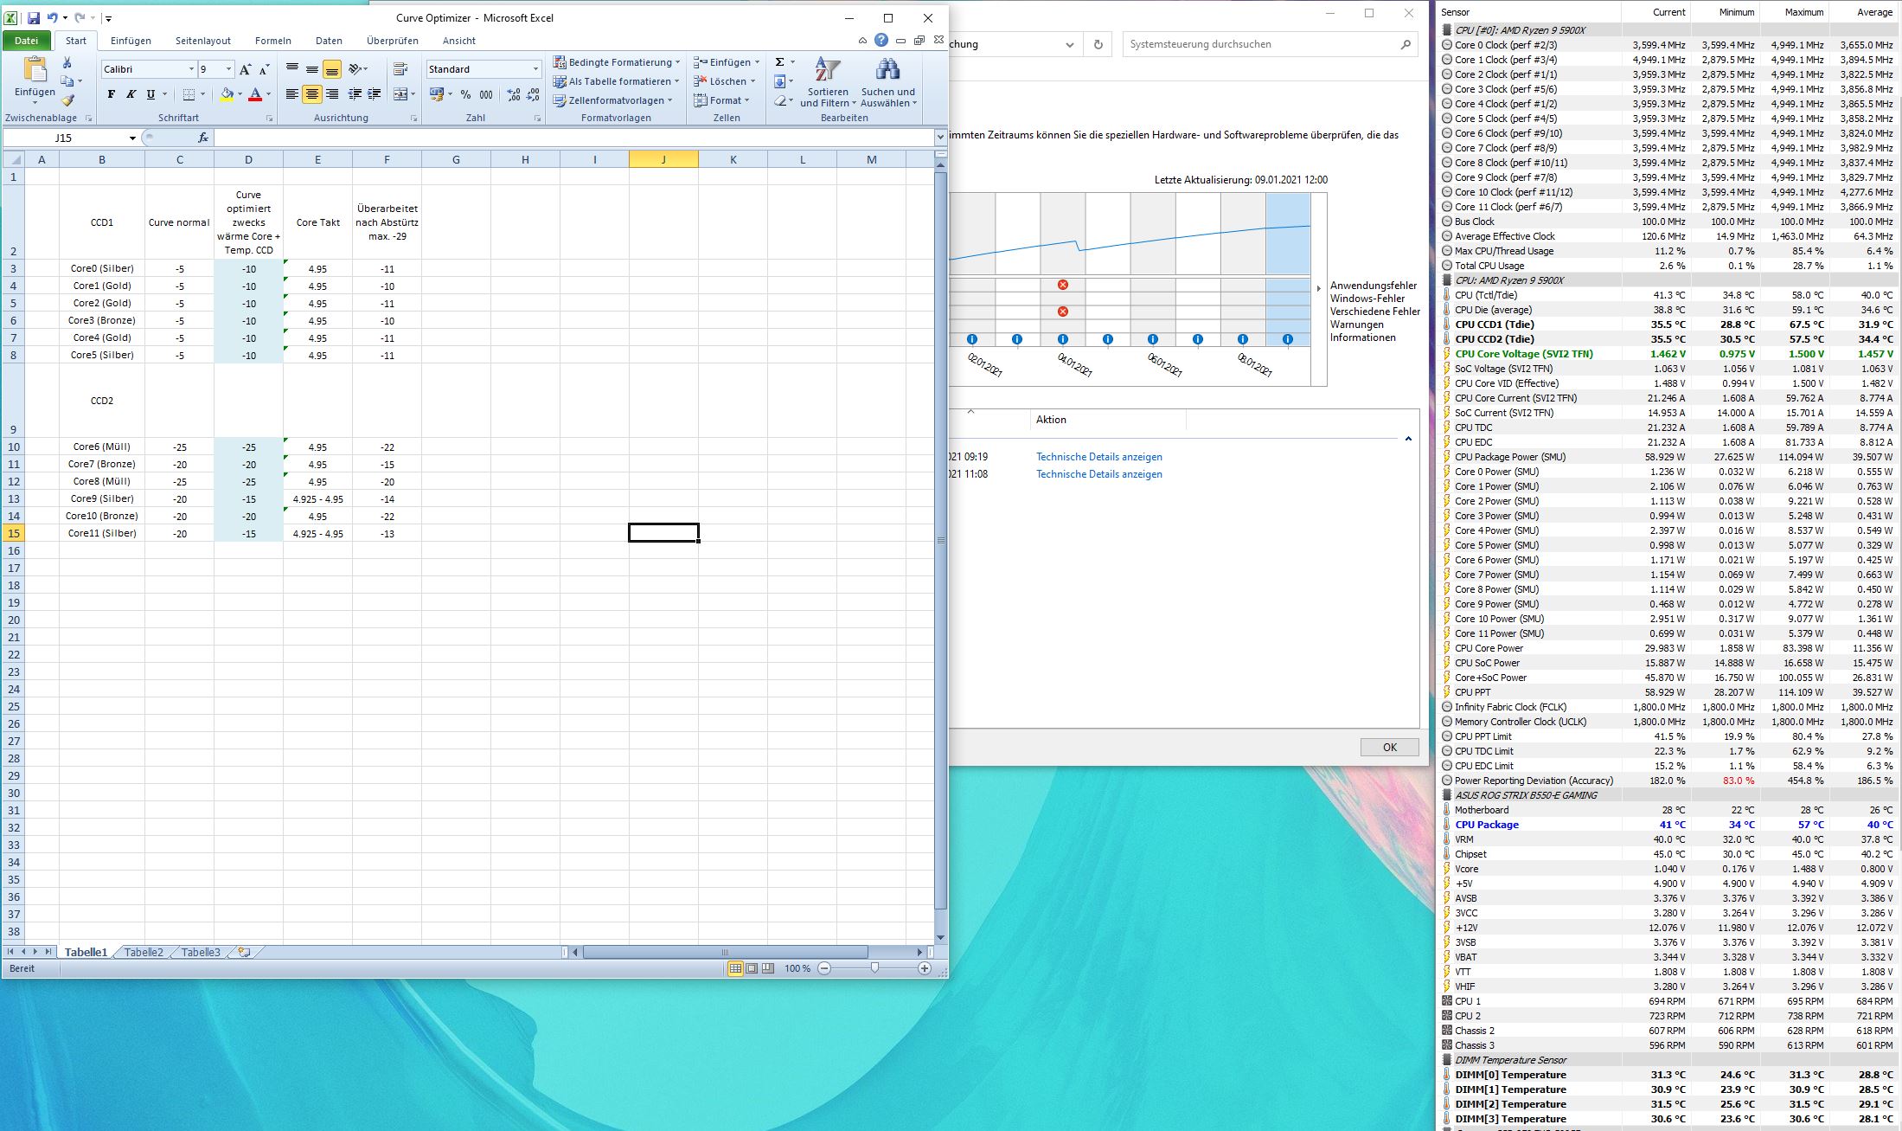Toggle italic K formatting button
The height and width of the screenshot is (1131, 1902).
(131, 94)
